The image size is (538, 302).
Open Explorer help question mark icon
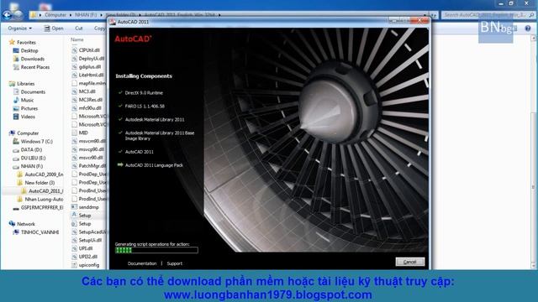[528, 29]
